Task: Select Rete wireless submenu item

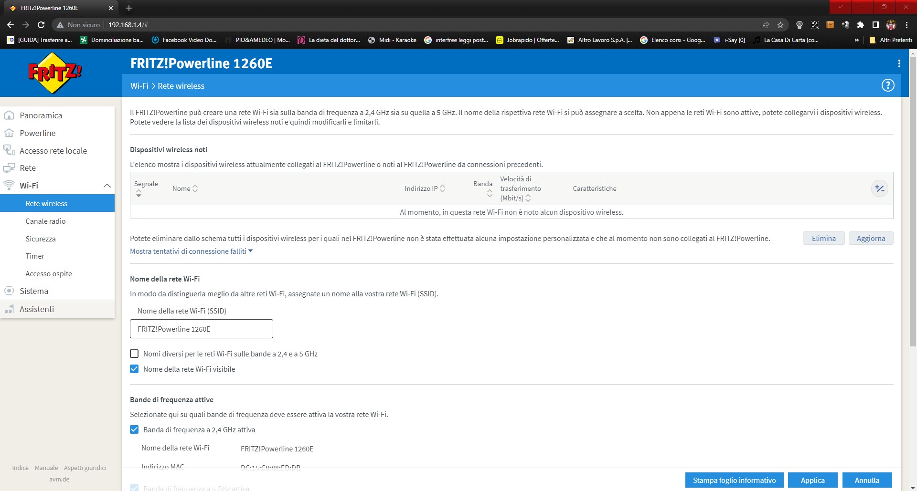Action: coord(57,203)
